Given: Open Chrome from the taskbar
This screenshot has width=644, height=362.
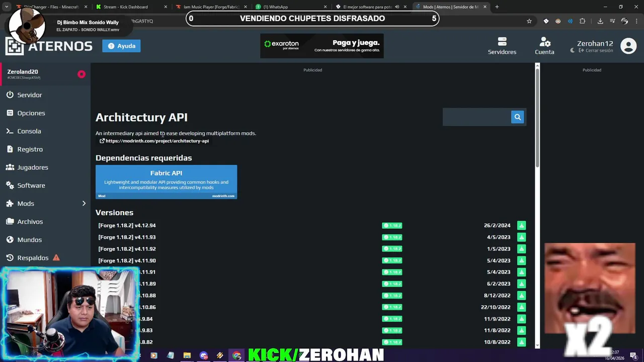Looking at the screenshot, I should coord(237,355).
